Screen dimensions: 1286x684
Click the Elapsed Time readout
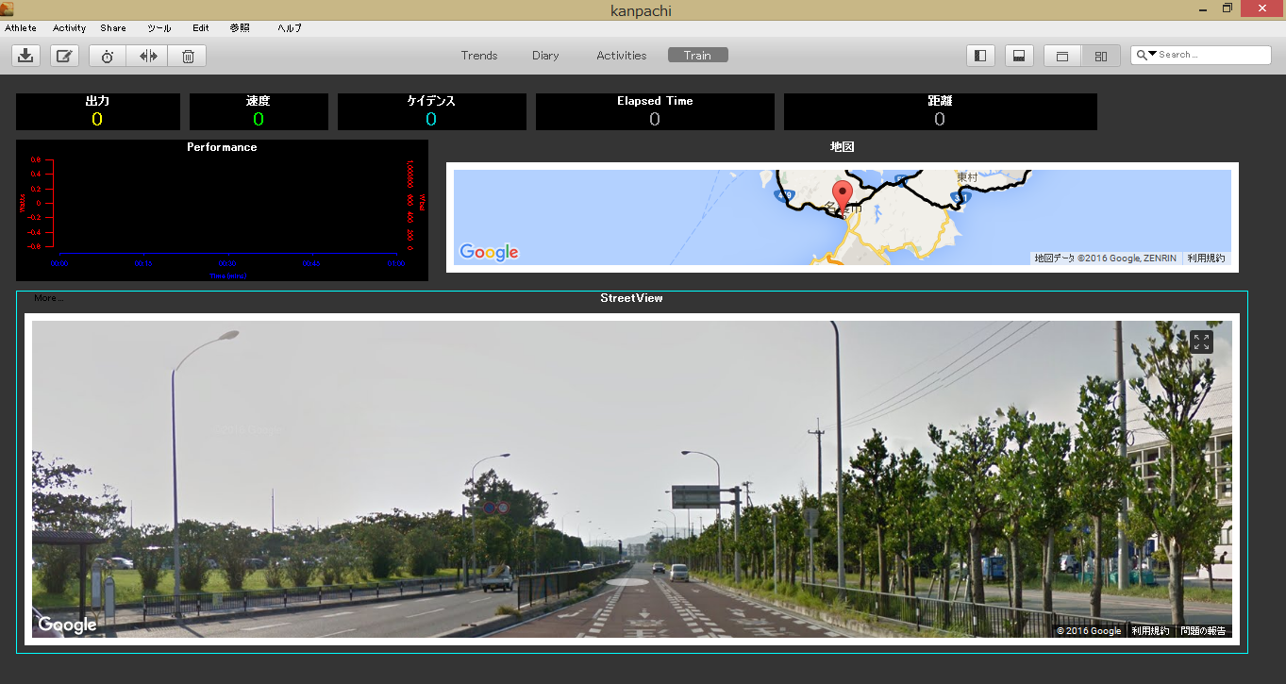tap(655, 111)
